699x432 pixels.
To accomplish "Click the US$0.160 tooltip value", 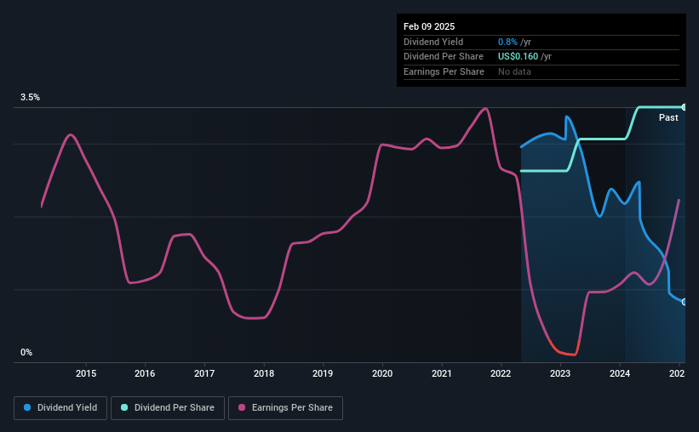I will coord(519,57).
